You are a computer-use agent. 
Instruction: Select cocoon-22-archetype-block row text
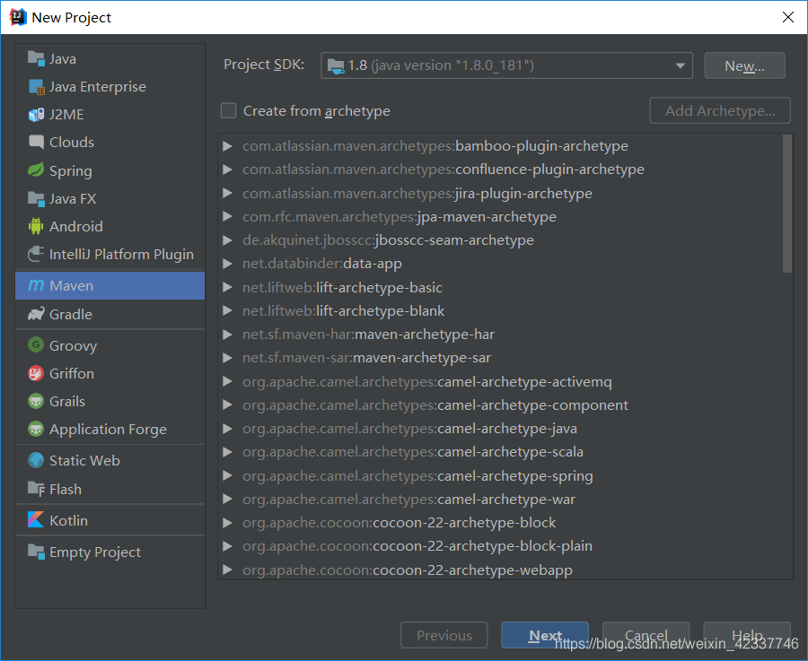[x=400, y=523]
